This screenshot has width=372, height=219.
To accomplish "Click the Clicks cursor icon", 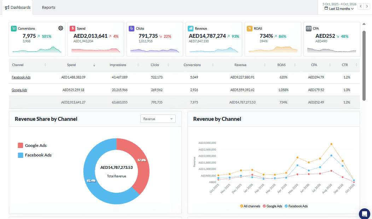I will pyautogui.click(x=132, y=29).
